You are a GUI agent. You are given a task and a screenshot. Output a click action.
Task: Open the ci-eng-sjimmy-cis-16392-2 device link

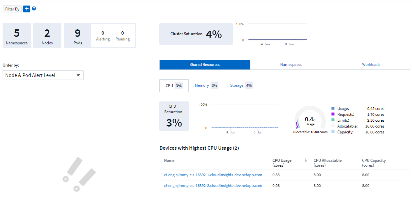pyautogui.click(x=213, y=186)
